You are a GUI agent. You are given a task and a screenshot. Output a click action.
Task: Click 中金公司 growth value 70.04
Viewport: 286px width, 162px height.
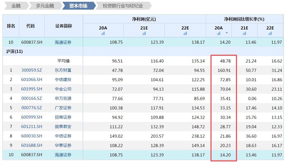tap(225, 89)
